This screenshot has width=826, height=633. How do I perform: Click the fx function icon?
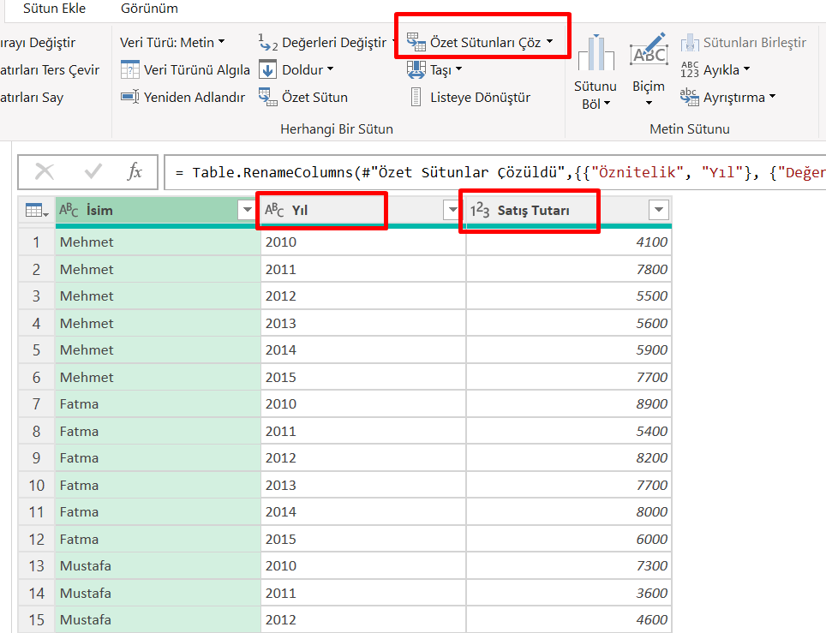135,171
